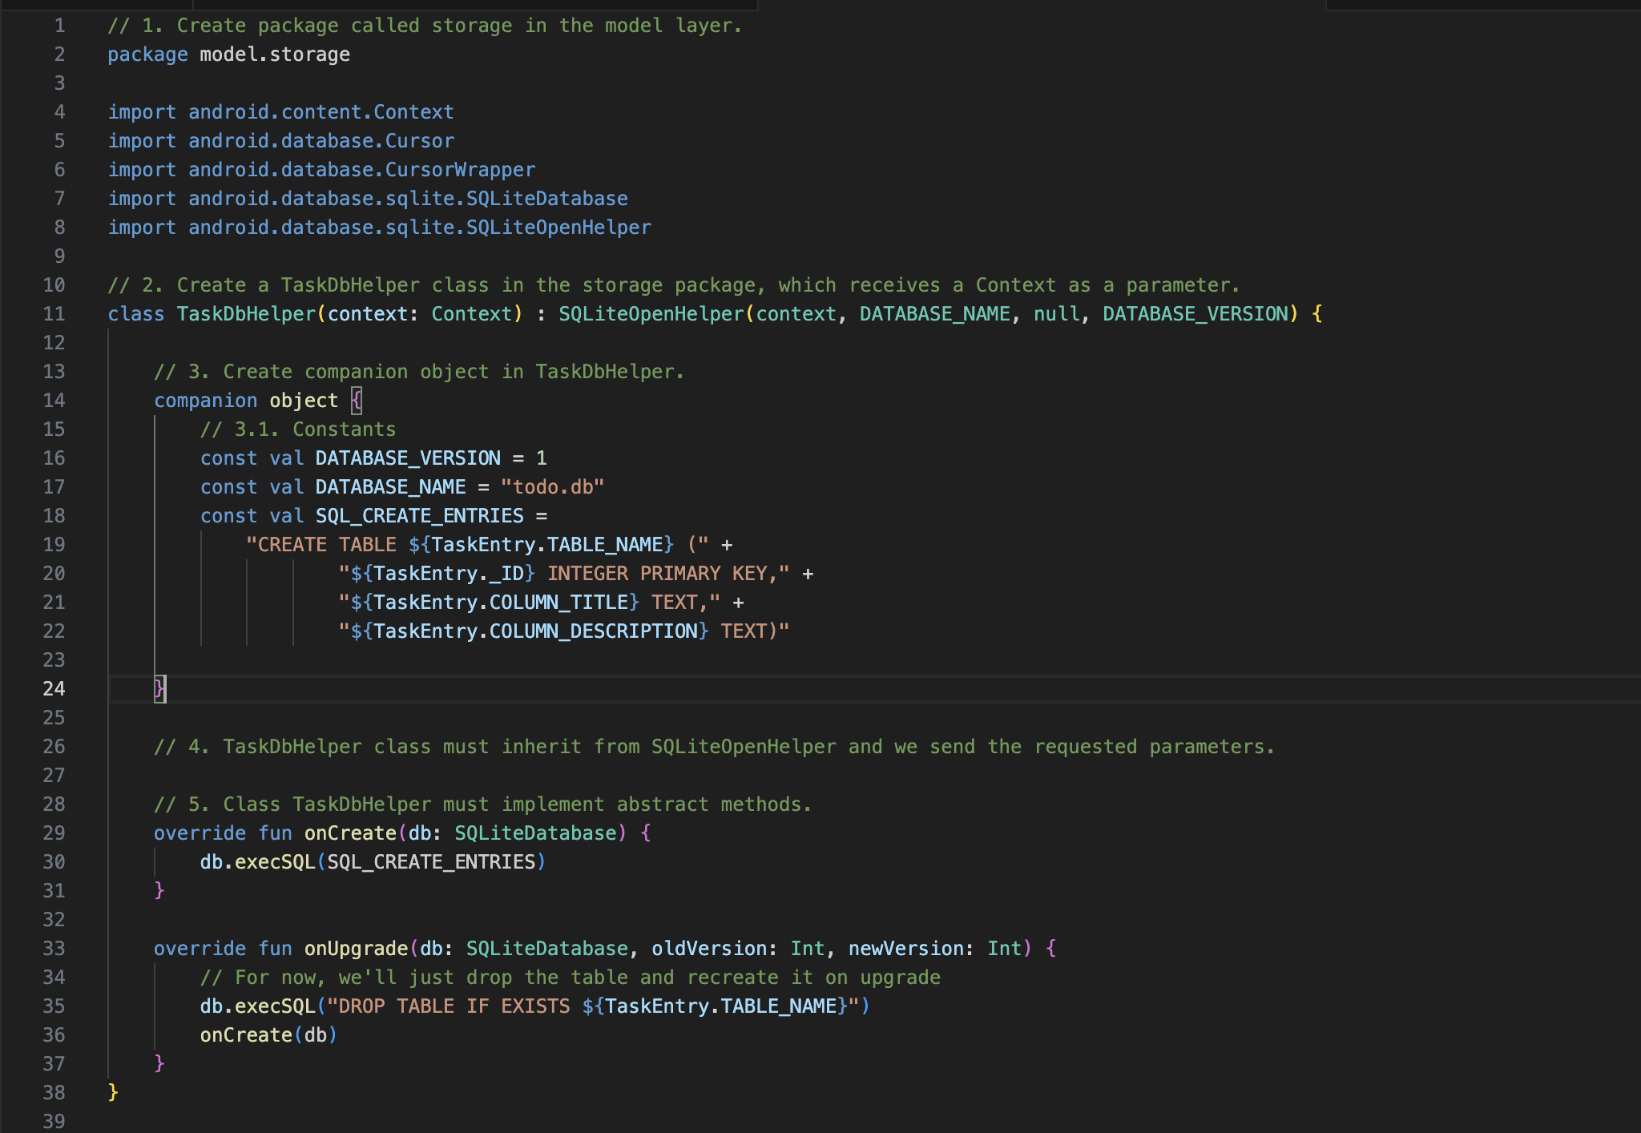Screen dimensions: 1641x1133
Task: Click line number 11 in the gutter
Action: pos(54,313)
